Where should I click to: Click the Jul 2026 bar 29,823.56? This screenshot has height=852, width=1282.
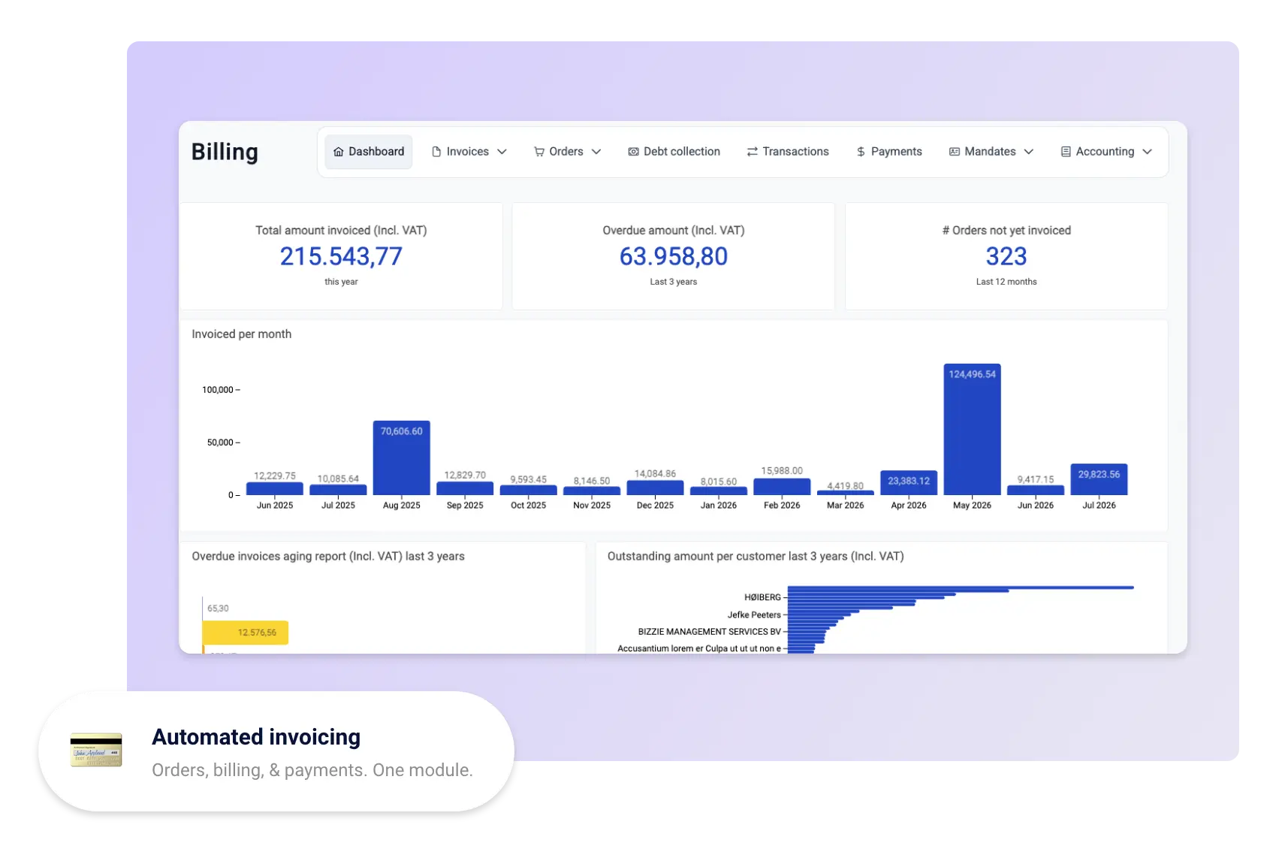pos(1100,479)
